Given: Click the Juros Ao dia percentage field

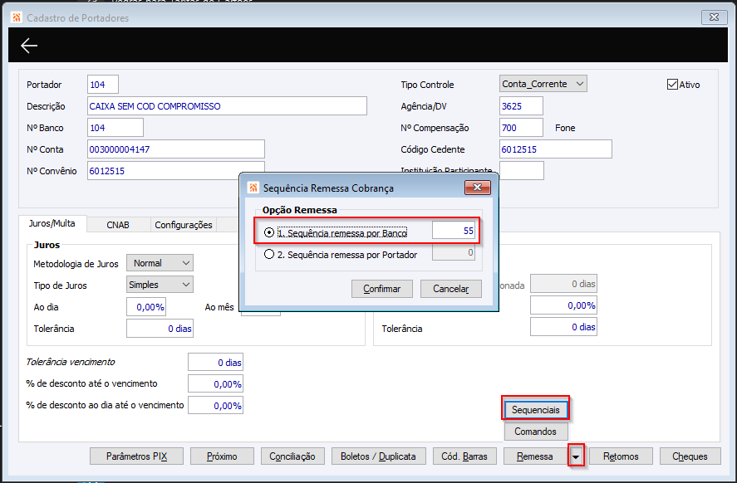Looking at the screenshot, I should (x=146, y=307).
